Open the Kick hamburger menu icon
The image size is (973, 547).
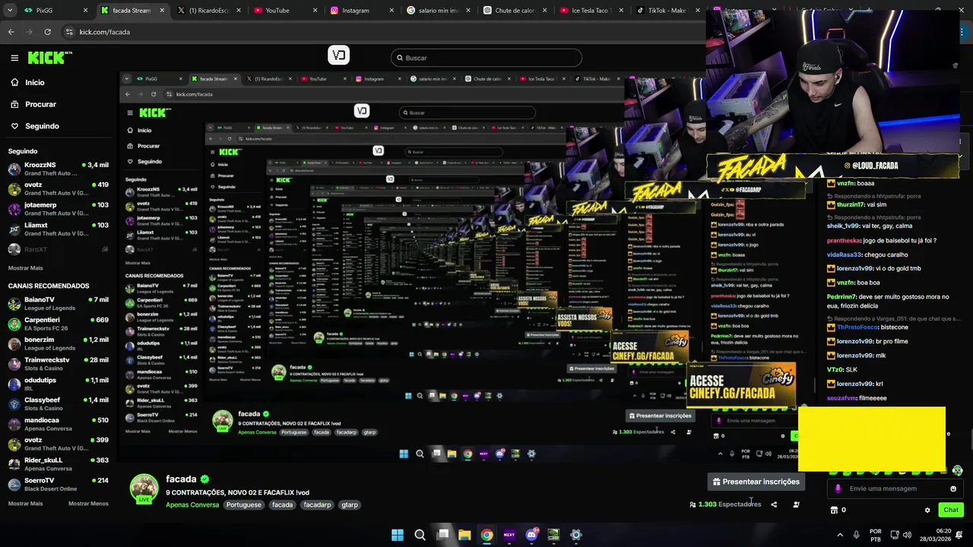coord(14,58)
